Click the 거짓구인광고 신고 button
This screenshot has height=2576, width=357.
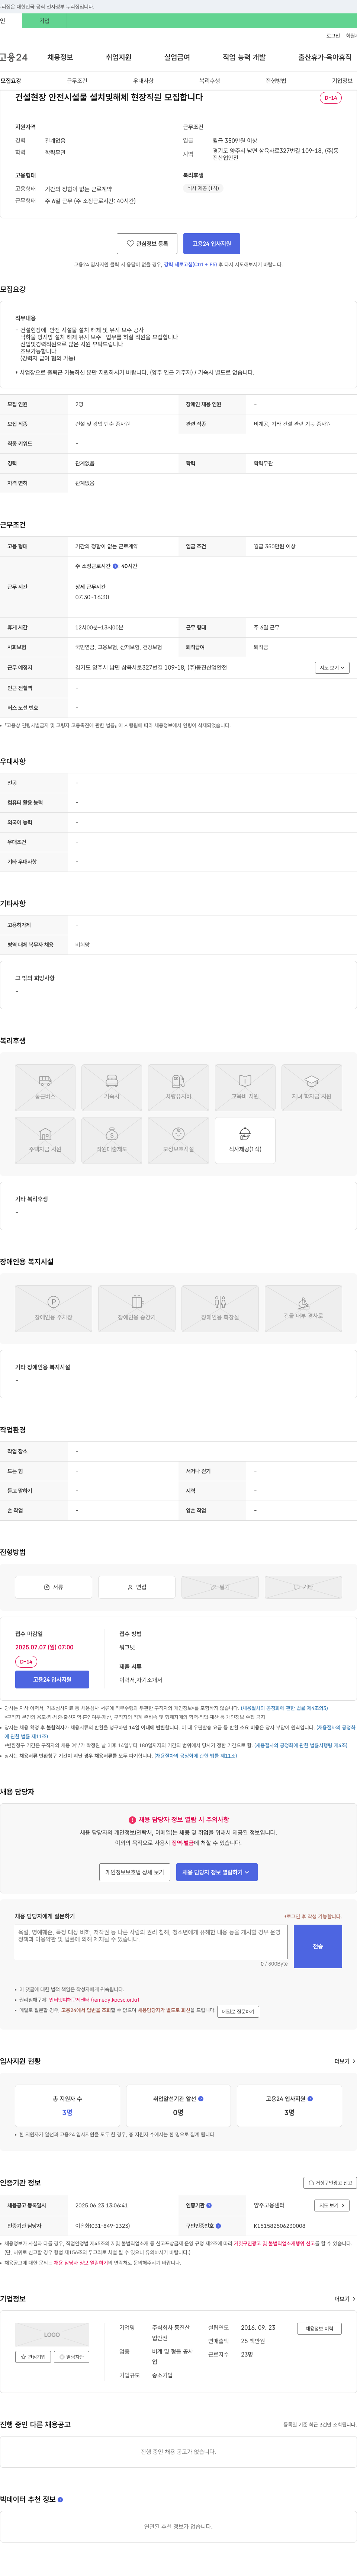(330, 2183)
